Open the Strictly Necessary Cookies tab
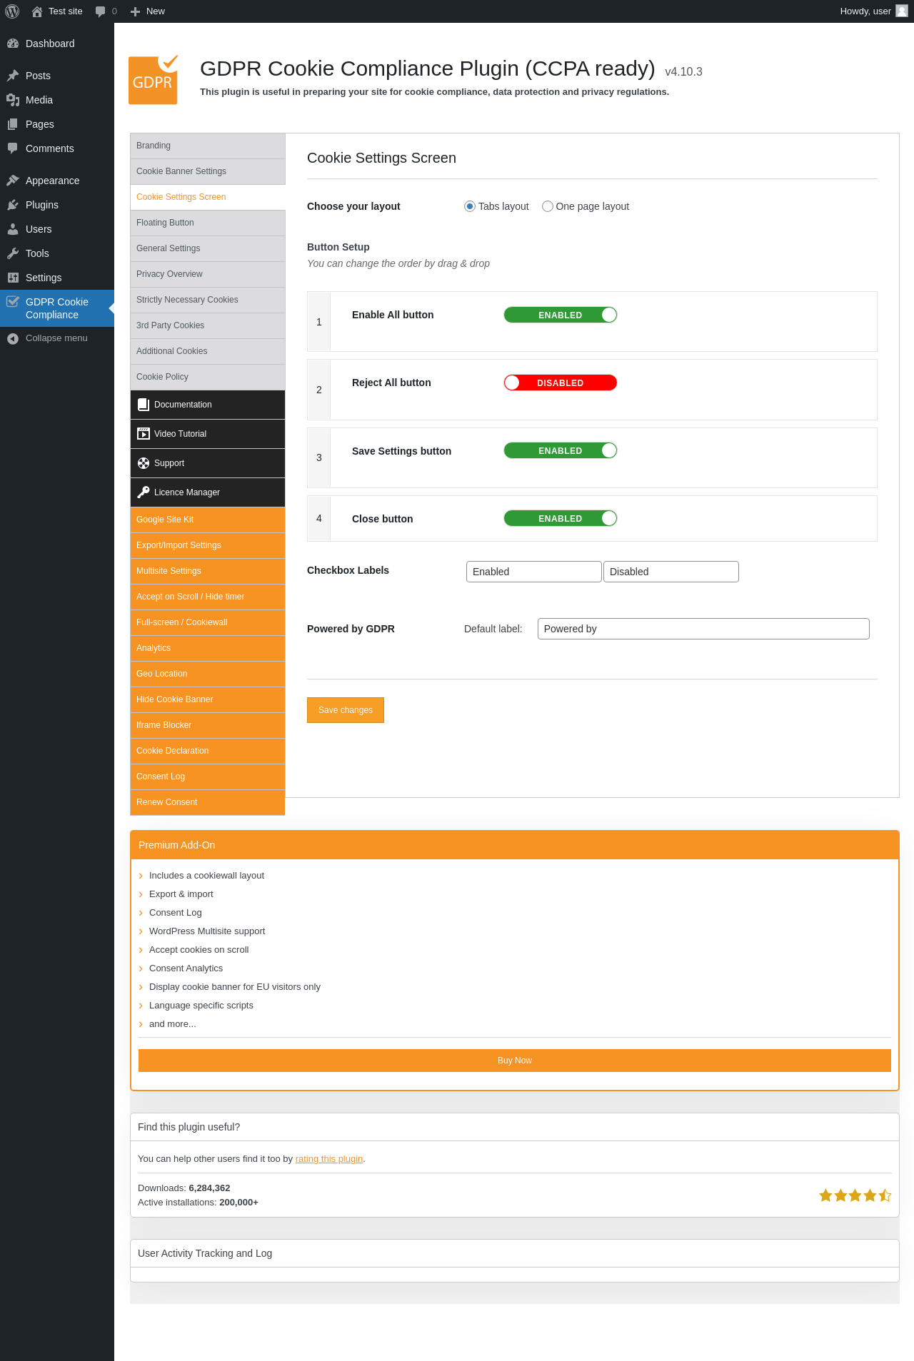 (x=208, y=300)
